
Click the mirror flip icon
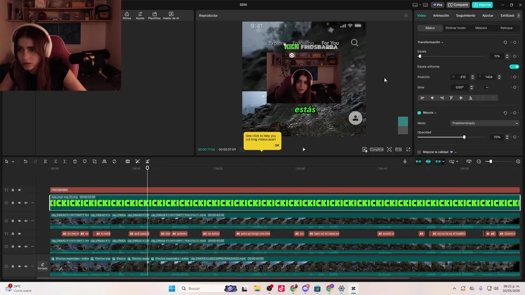pyautogui.click(x=104, y=161)
